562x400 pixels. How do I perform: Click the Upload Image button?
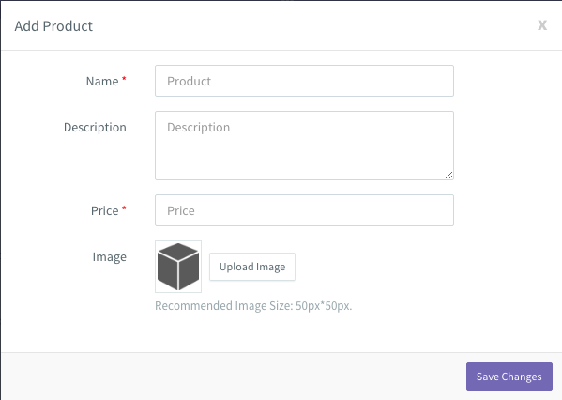pos(252,267)
